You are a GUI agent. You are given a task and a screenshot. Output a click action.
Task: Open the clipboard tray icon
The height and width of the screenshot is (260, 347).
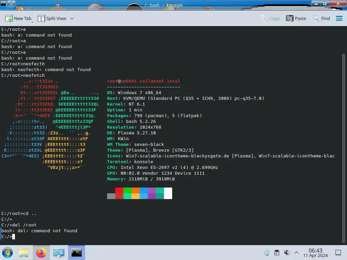click(x=277, y=253)
